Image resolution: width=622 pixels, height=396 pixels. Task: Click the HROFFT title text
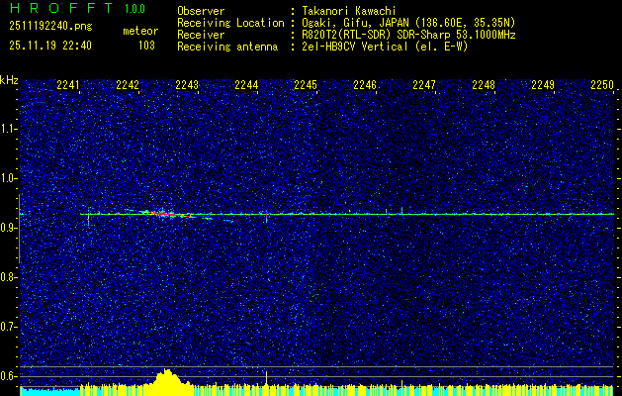tap(60, 8)
